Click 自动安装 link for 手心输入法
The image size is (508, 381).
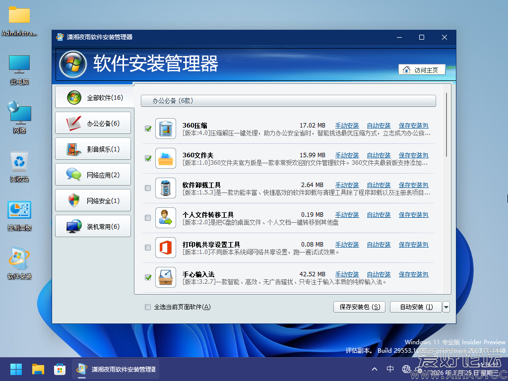(x=379, y=275)
